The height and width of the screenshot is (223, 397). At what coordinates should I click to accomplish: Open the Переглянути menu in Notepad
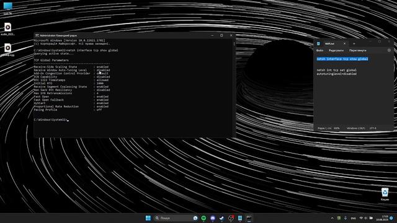click(x=358, y=50)
